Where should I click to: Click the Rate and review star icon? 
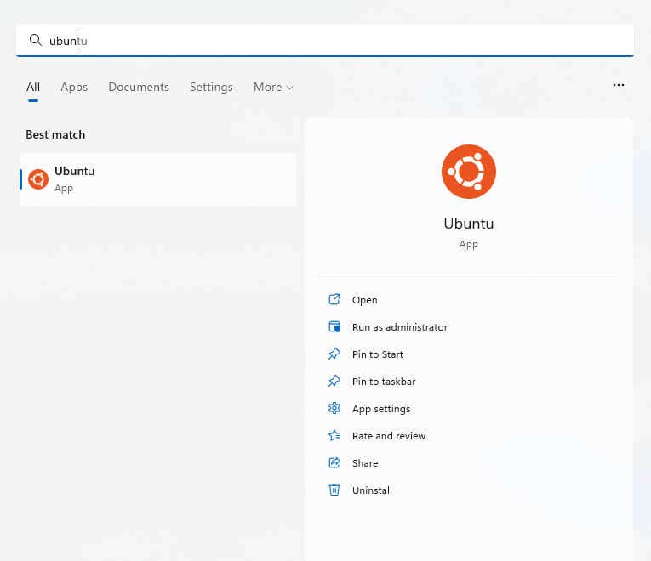tap(334, 436)
